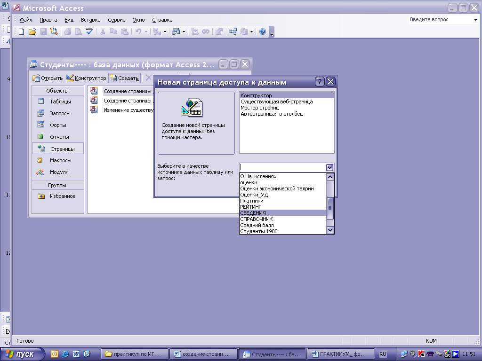Click the Script Editor infinity icon
482x361 pixels.
click(x=206, y=31)
